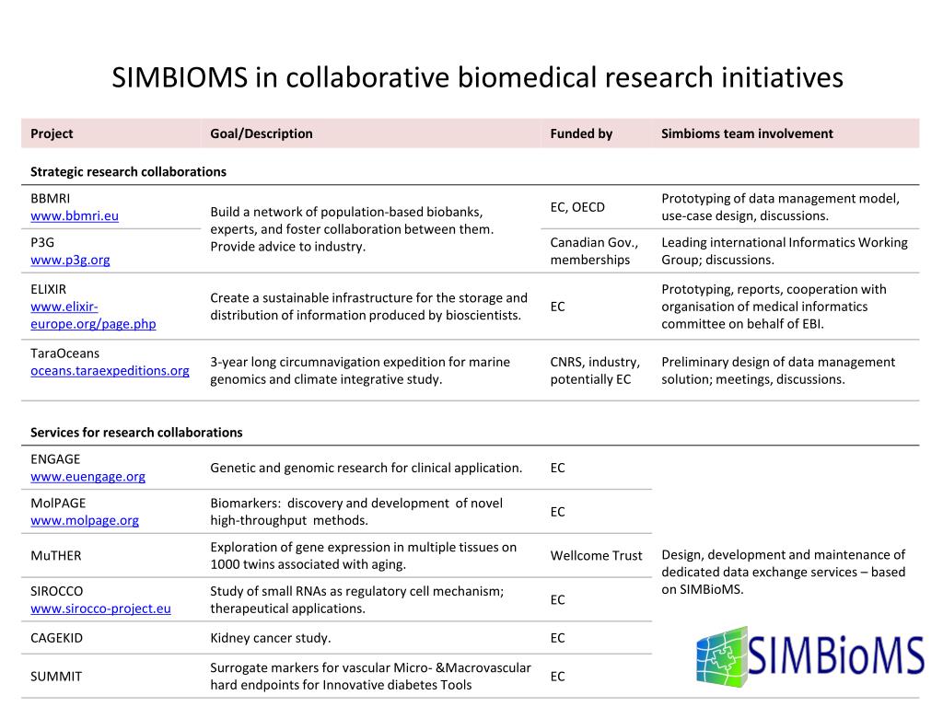Screen dimensions: 943x707
Task: Select 'Design, development and maintenance' text
Action: [x=784, y=572]
